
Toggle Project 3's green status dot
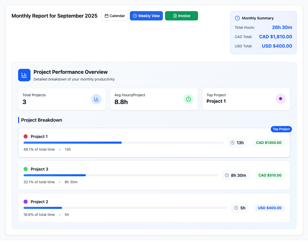pyautogui.click(x=25, y=169)
